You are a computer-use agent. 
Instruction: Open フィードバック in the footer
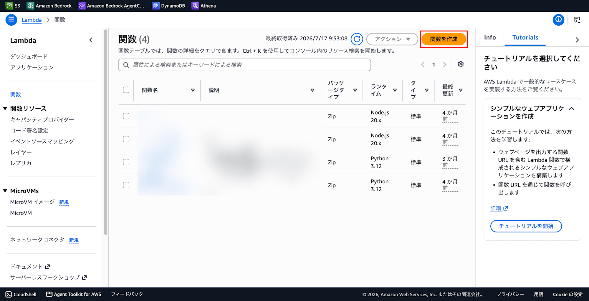pos(127,294)
